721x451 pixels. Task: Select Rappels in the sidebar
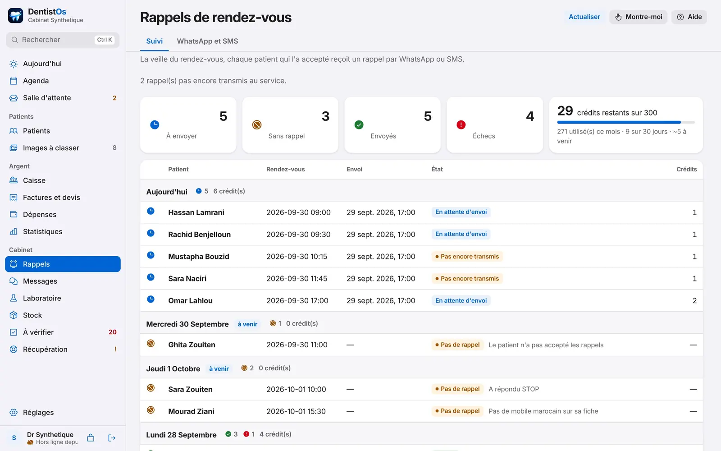tap(63, 264)
